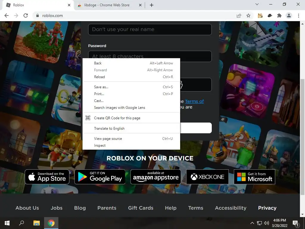Open the Chrome three-dot menu

click(298, 16)
